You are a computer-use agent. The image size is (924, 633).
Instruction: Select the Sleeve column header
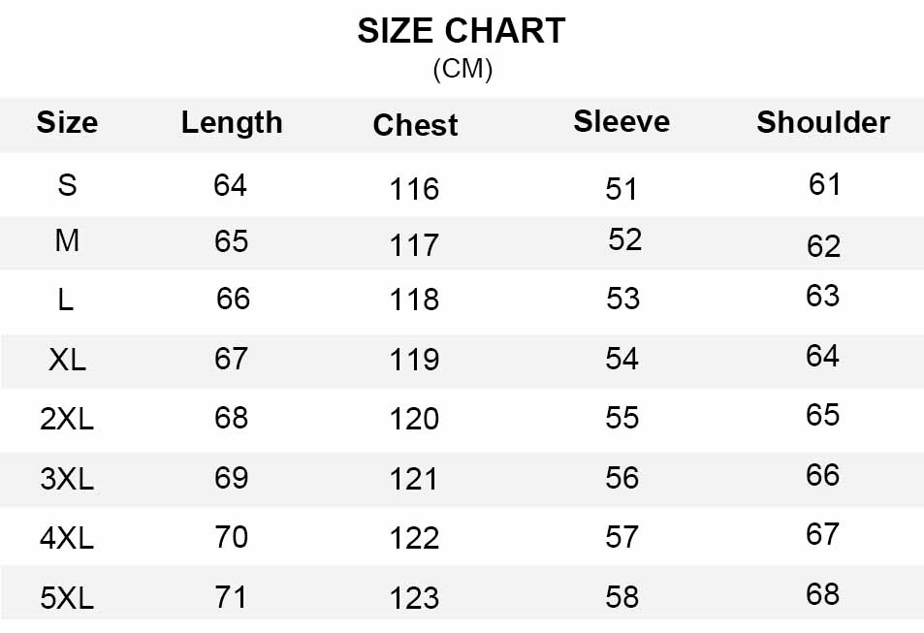tap(621, 121)
